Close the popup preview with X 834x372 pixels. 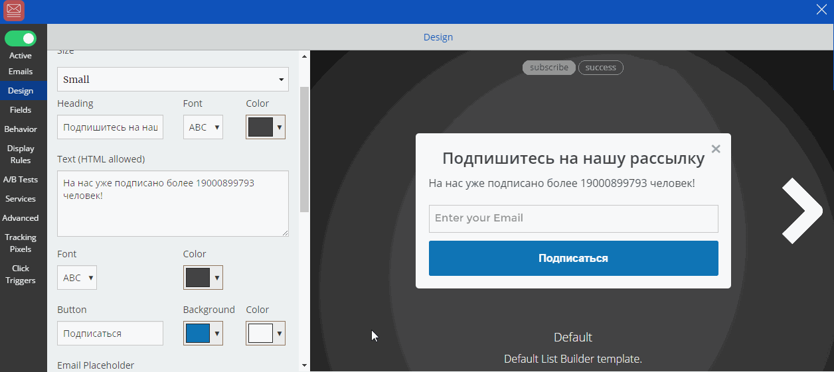(716, 149)
